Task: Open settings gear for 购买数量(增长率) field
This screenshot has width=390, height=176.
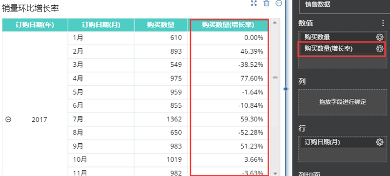Action: [379, 49]
